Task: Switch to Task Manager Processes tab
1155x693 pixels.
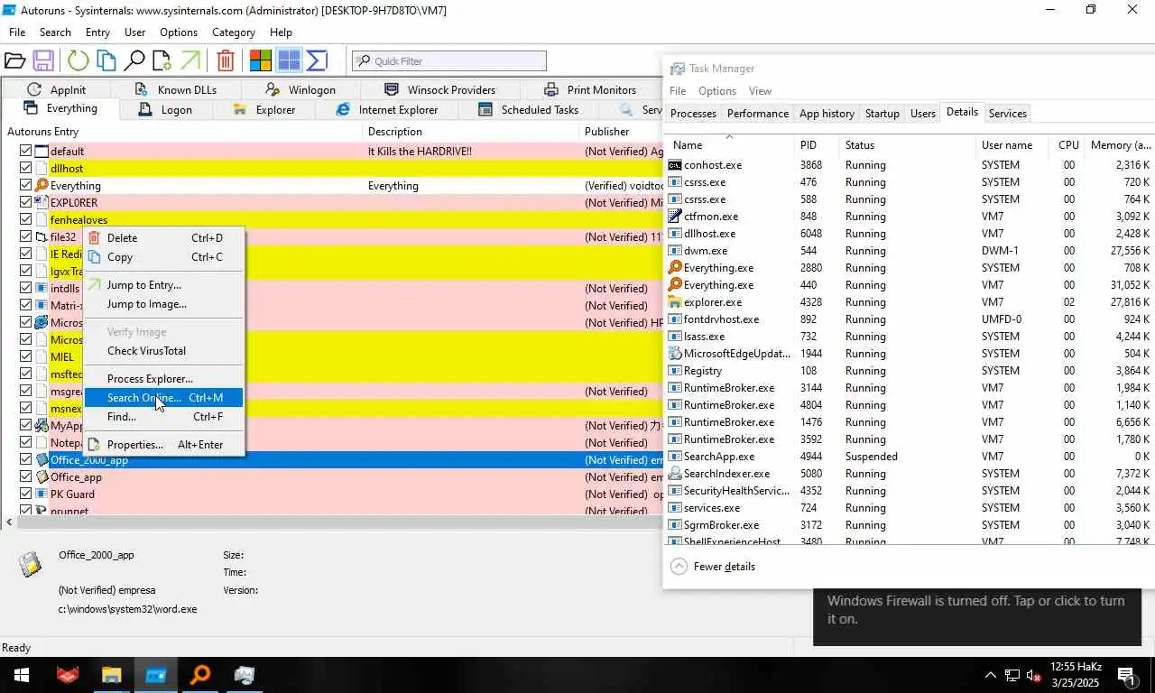Action: tap(693, 114)
